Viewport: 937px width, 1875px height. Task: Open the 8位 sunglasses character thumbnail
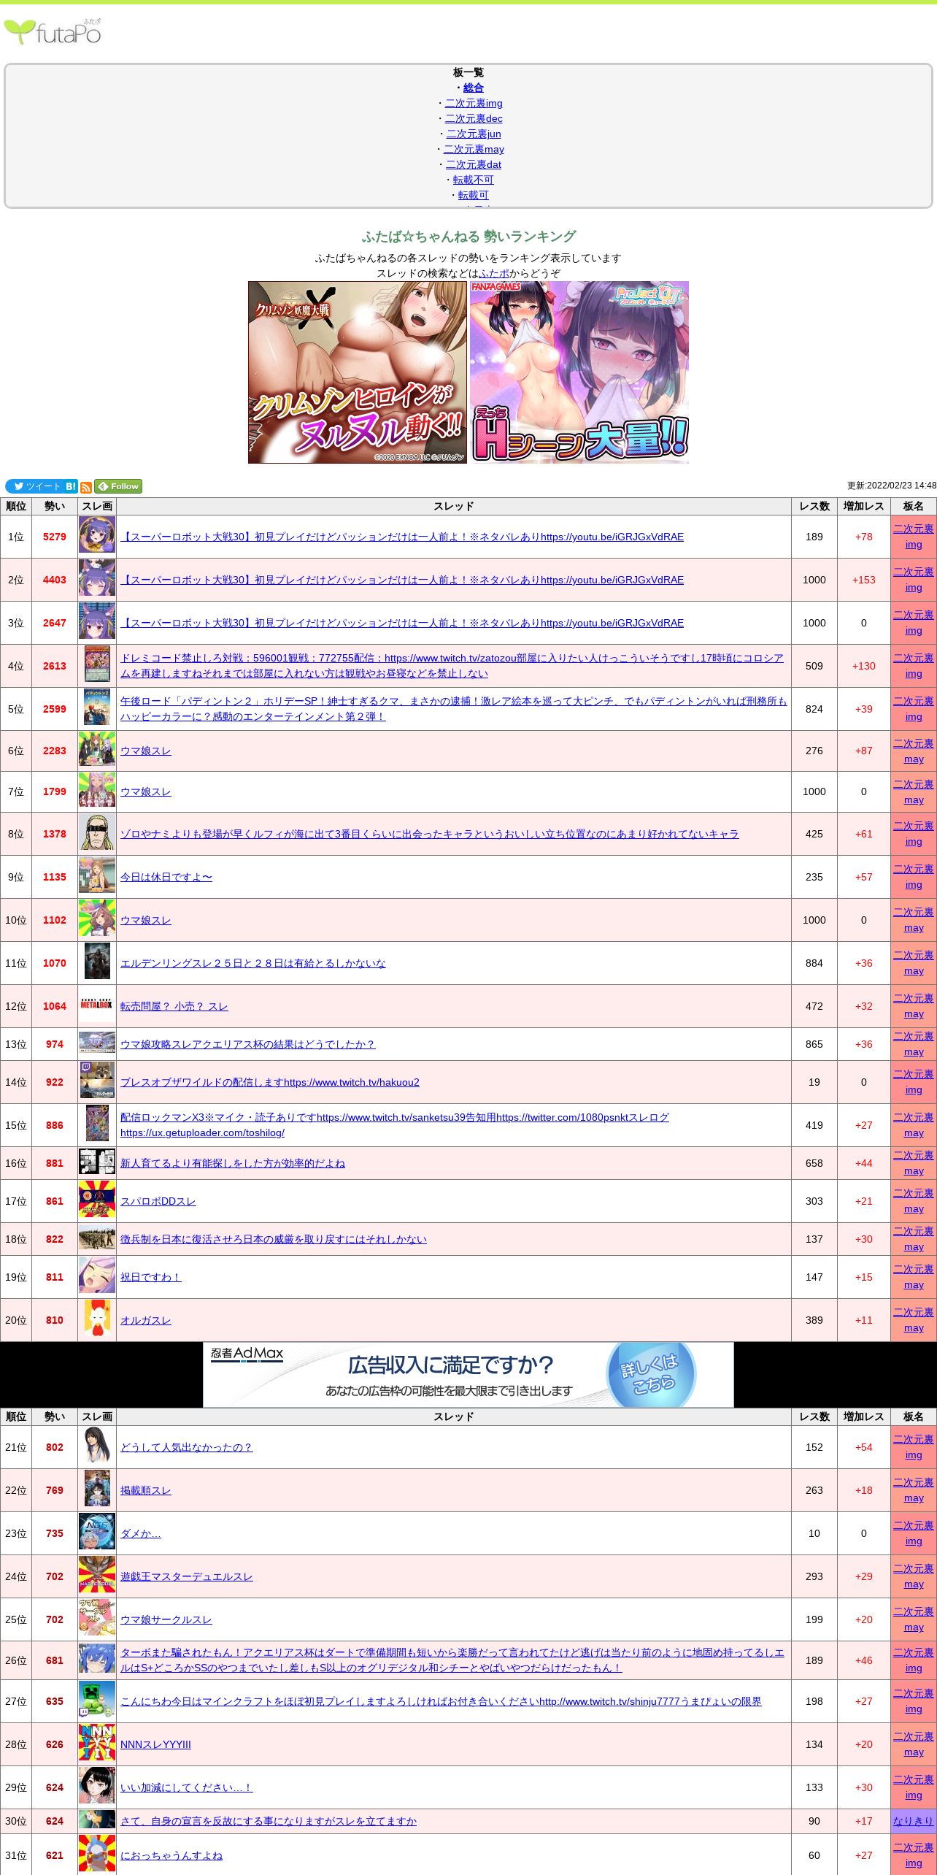point(97,832)
